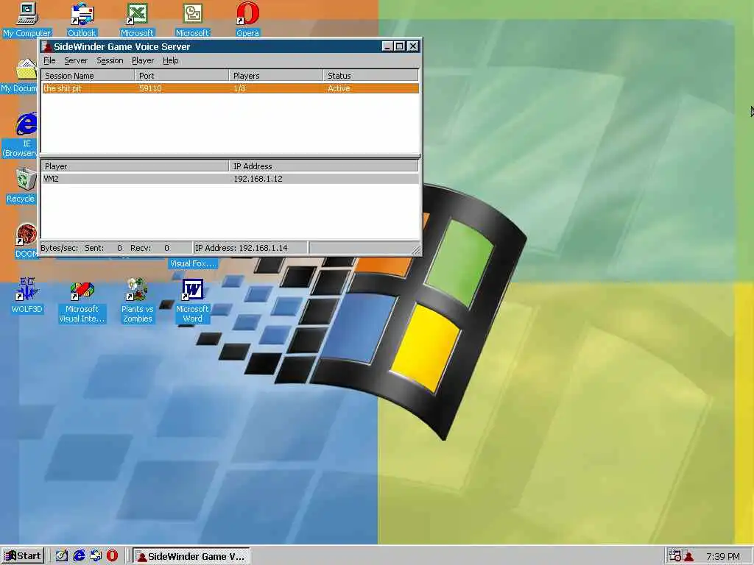
Task: Select the Microsoft shortcut next to Opera
Action: pos(192,20)
